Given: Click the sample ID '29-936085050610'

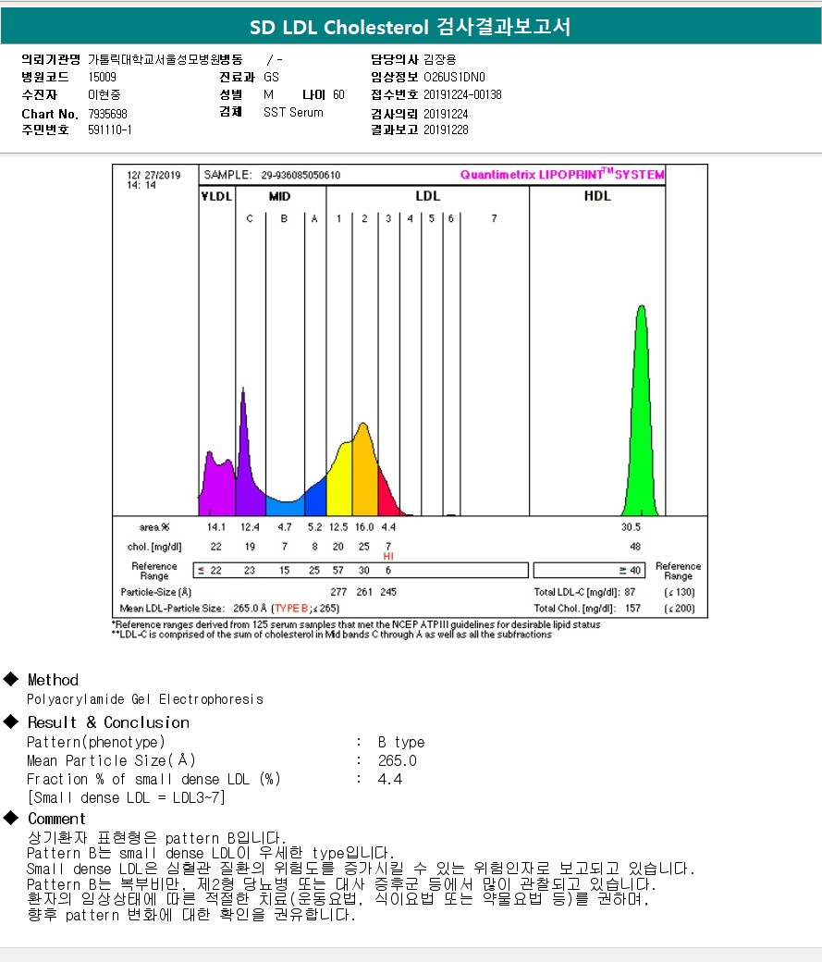Looking at the screenshot, I should click(x=301, y=175).
